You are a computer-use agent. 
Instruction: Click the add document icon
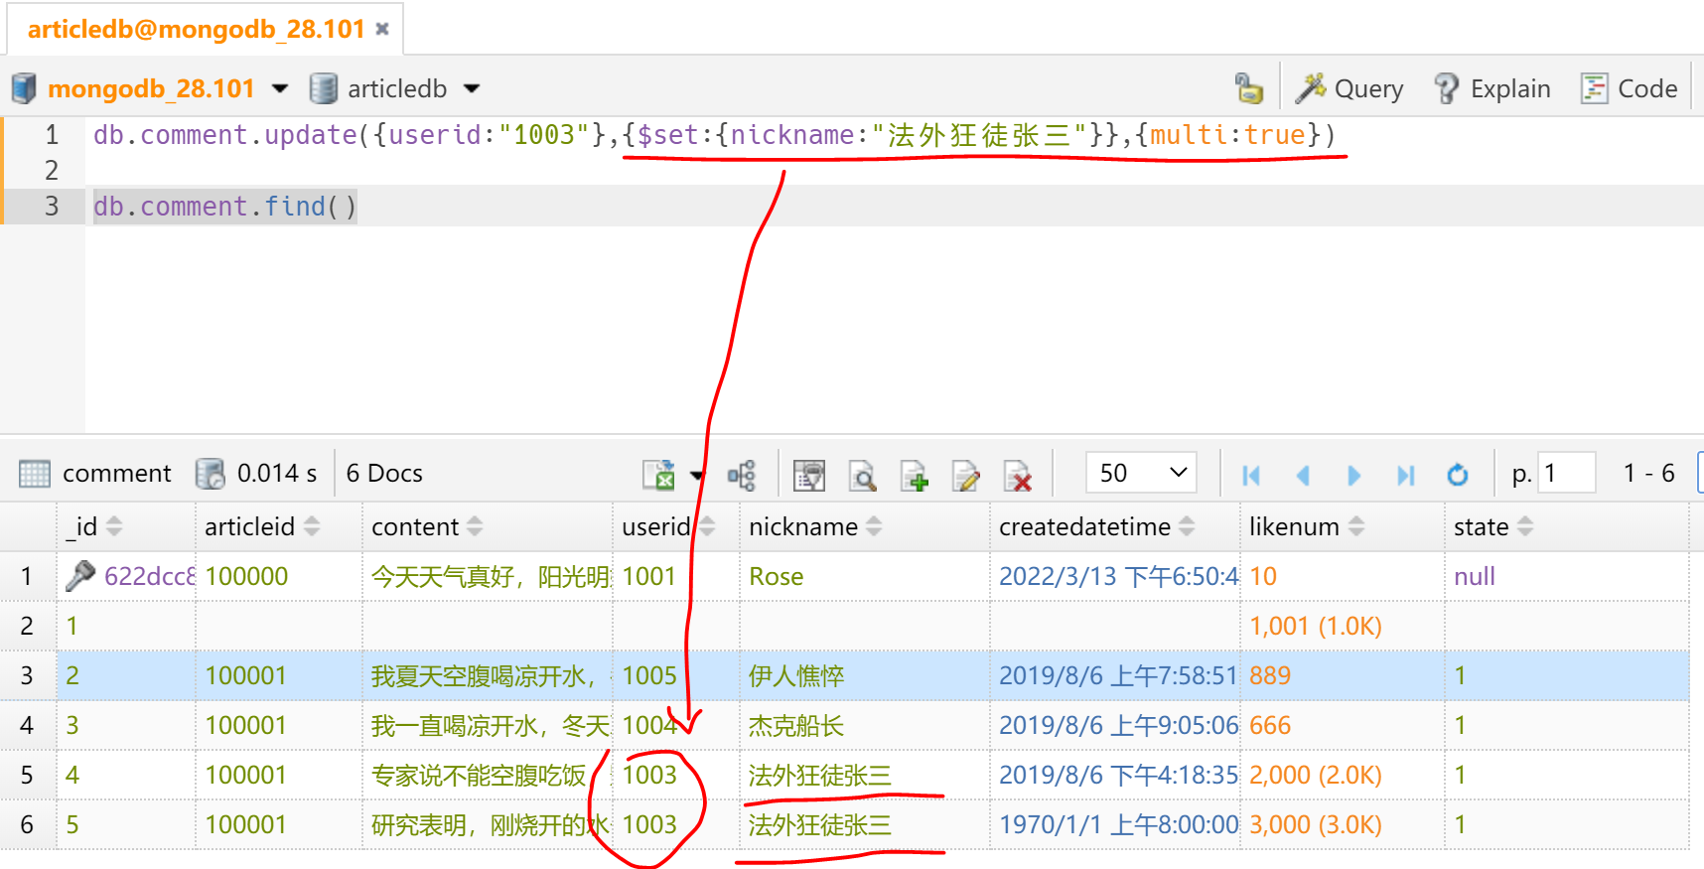[x=914, y=475]
